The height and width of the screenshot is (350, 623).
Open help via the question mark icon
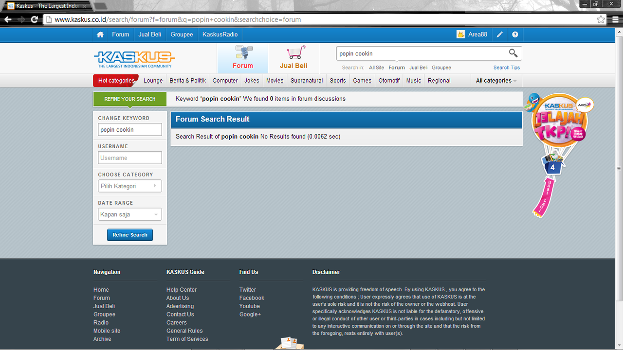click(515, 35)
